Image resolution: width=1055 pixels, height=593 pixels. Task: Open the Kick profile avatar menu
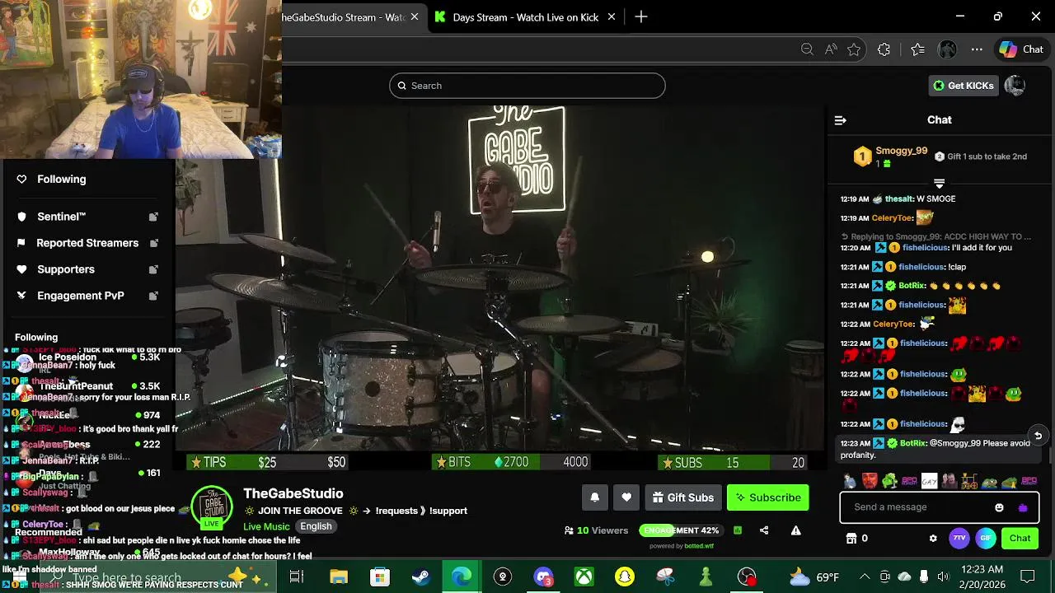point(1015,86)
